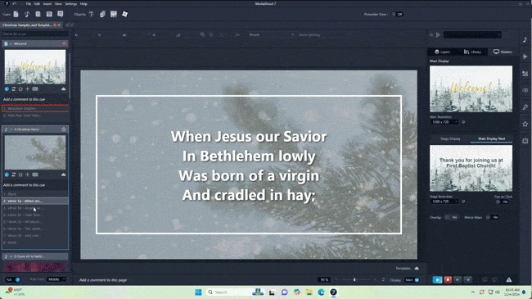
Task: Click the speech bubble comment cue icon
Action: (x=61, y=14)
